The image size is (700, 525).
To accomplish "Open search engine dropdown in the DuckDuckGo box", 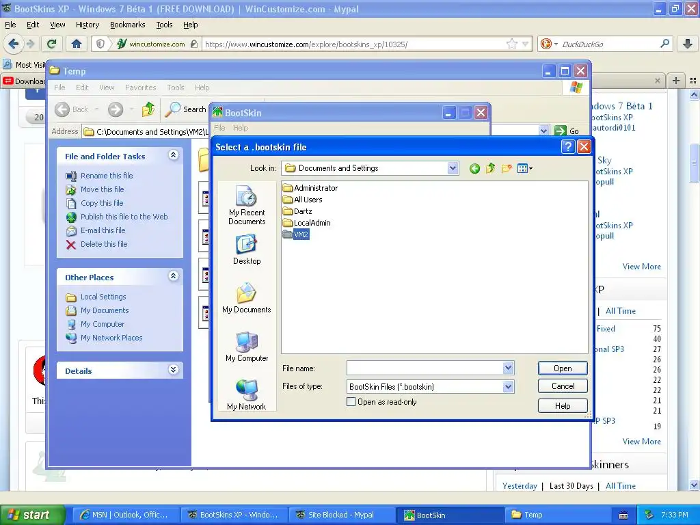I will (x=556, y=44).
